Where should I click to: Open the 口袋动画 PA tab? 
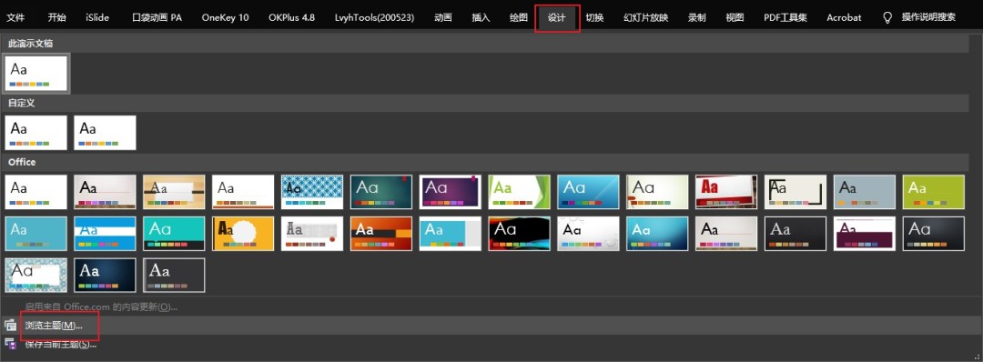pyautogui.click(x=157, y=17)
